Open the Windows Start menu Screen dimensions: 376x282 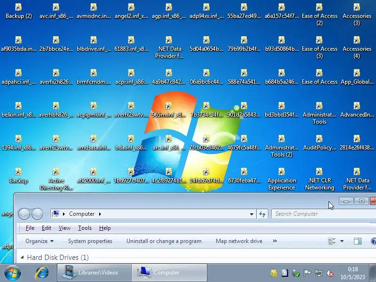click(12, 273)
